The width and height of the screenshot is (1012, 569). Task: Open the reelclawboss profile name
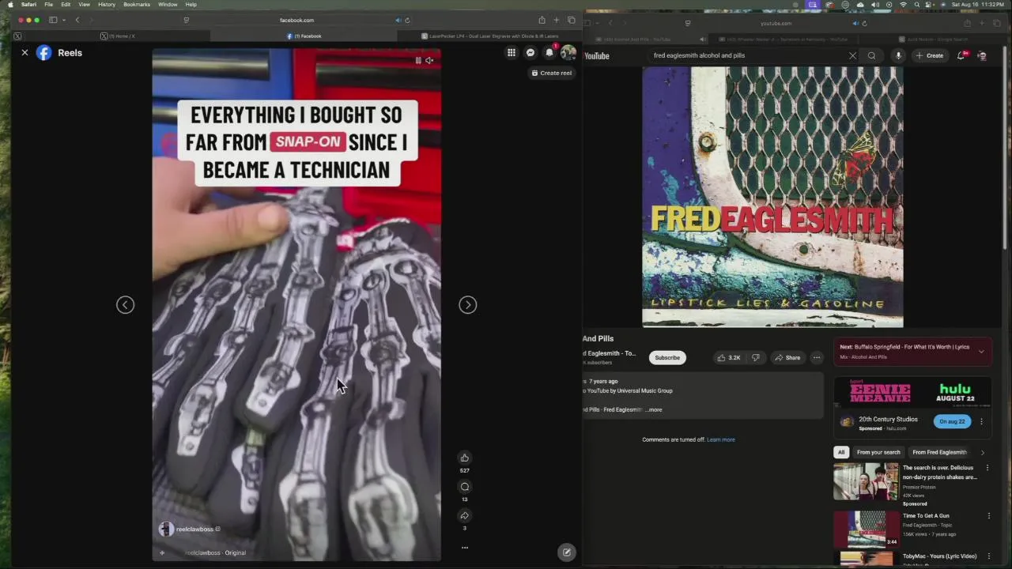pyautogui.click(x=194, y=529)
